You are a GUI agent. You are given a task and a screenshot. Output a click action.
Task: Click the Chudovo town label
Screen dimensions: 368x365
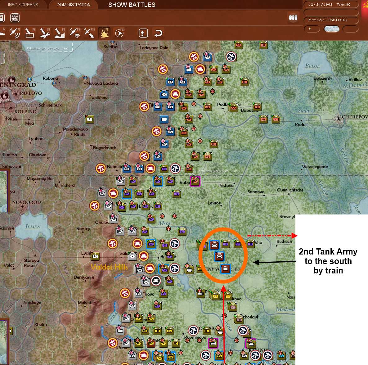[x=38, y=155]
